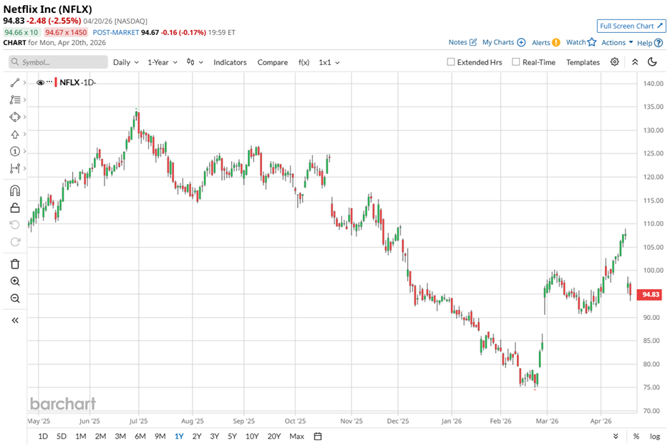670x448 pixels.
Task: Click the 94.83 current price label
Action: [651, 294]
